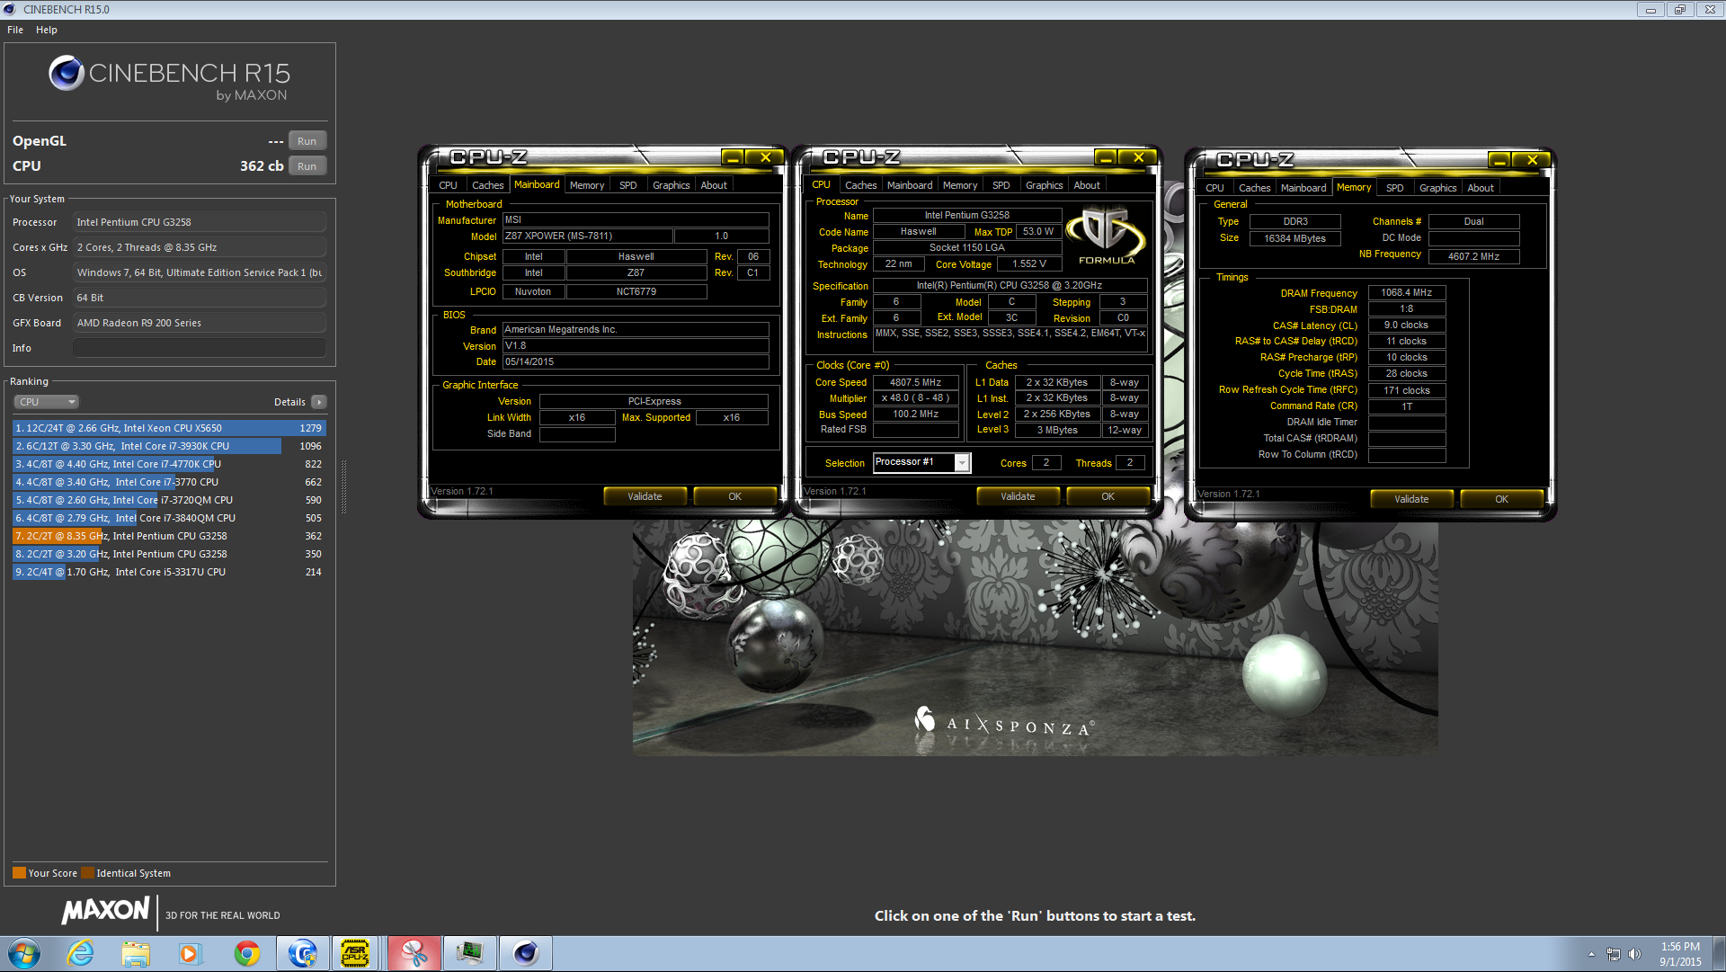Open the Ranking CPU dropdown

coord(46,402)
